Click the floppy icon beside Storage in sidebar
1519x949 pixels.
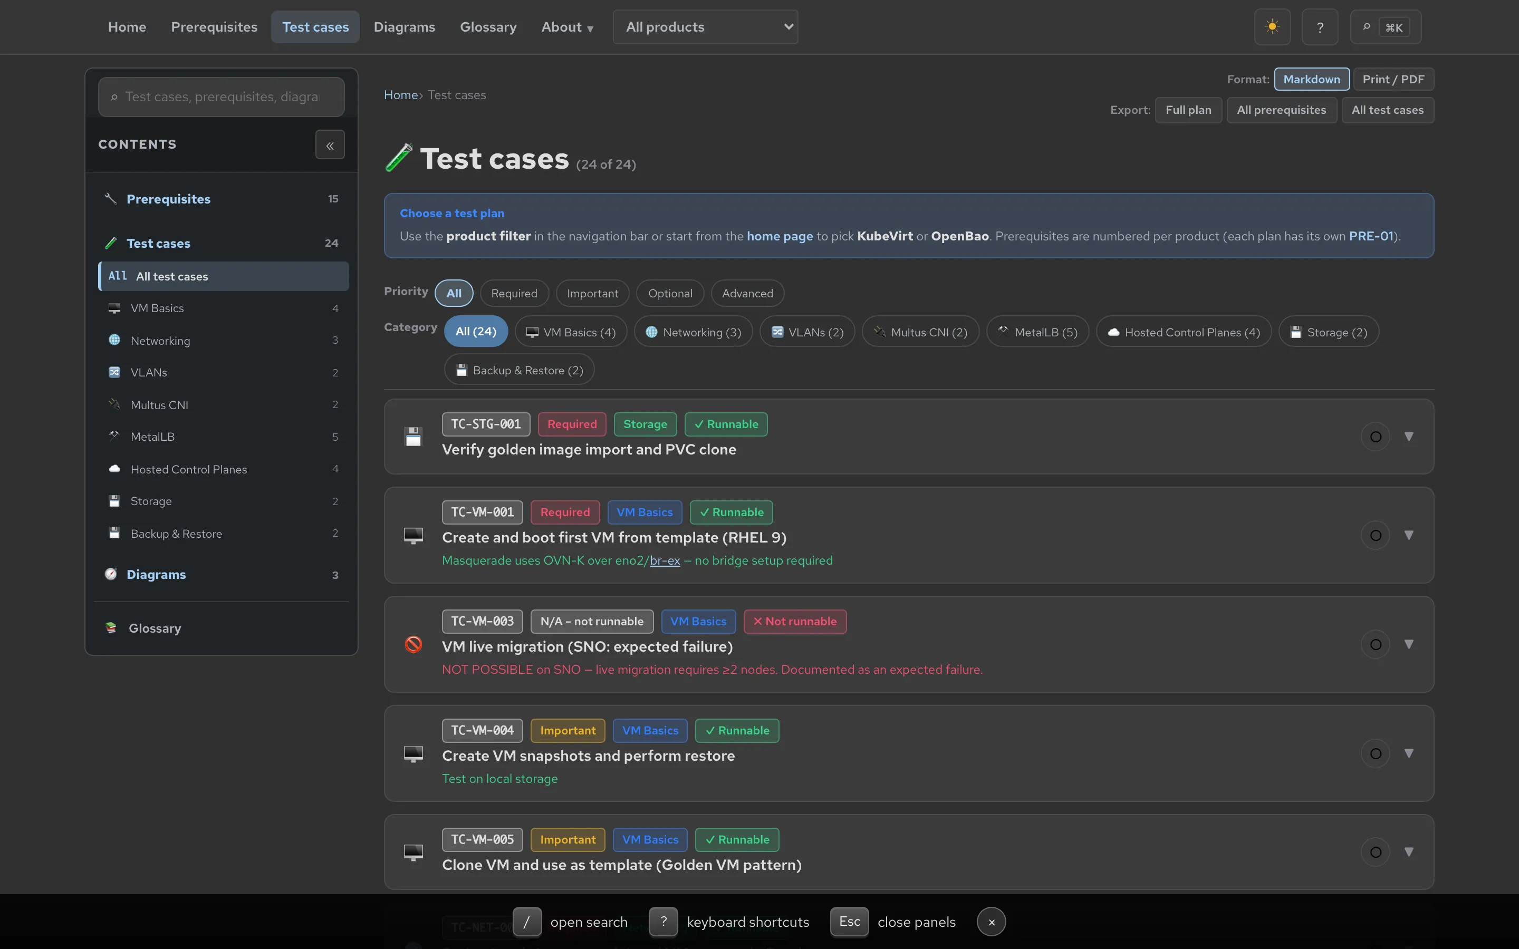tap(114, 501)
